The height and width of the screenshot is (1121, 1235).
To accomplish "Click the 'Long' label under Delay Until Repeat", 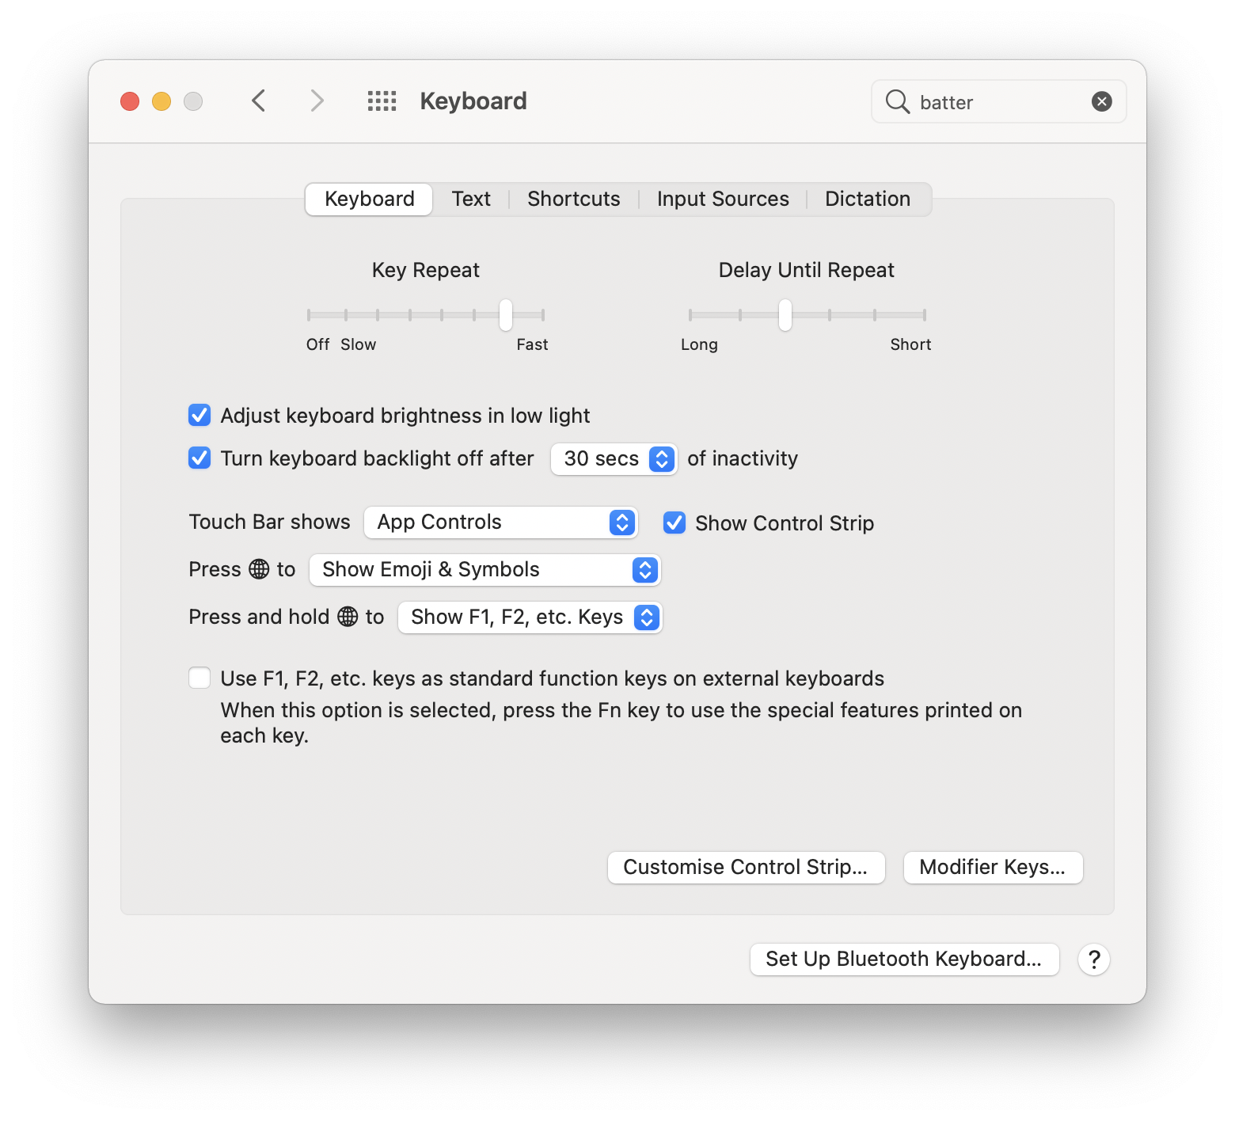I will pos(699,344).
